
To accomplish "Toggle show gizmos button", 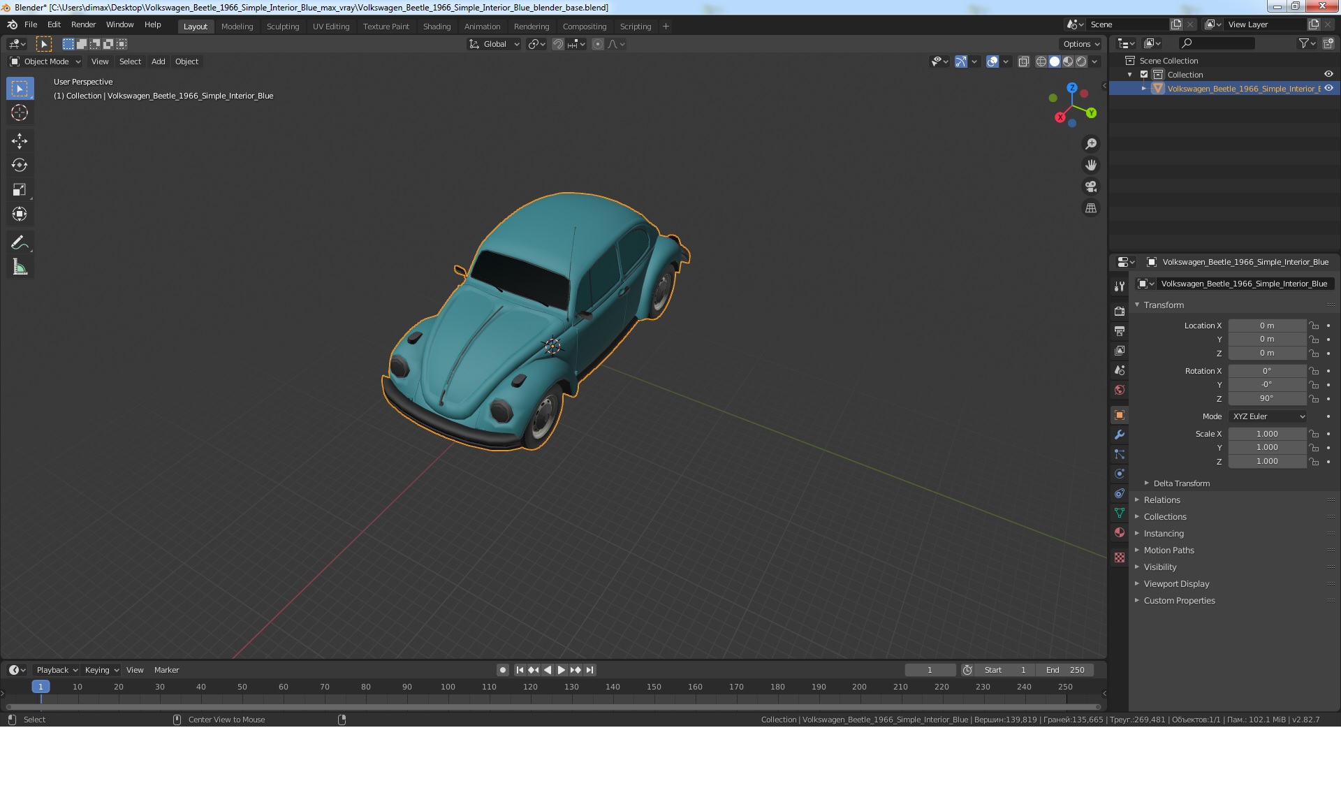I will point(961,61).
